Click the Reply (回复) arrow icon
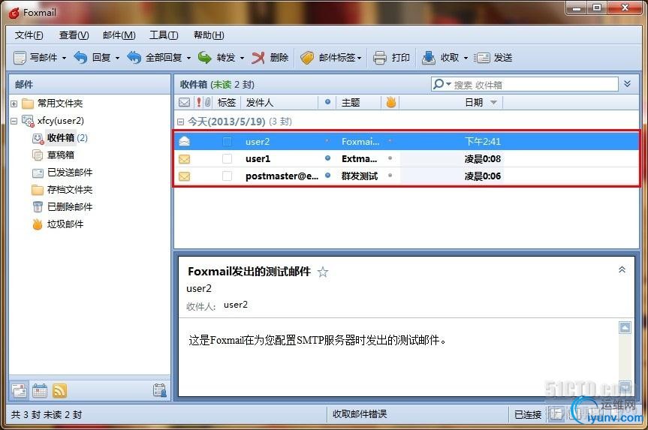This screenshot has width=648, height=430. [80, 58]
